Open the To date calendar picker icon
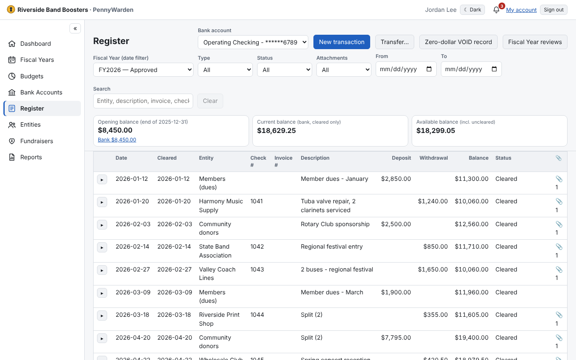Image resolution: width=576 pixels, height=360 pixels. pyautogui.click(x=494, y=69)
